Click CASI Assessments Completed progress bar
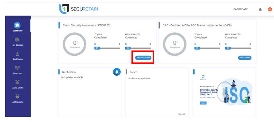Viewport: 274px width, 122px height. [238, 48]
